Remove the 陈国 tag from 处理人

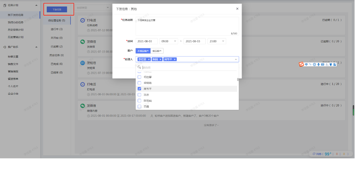160,59
